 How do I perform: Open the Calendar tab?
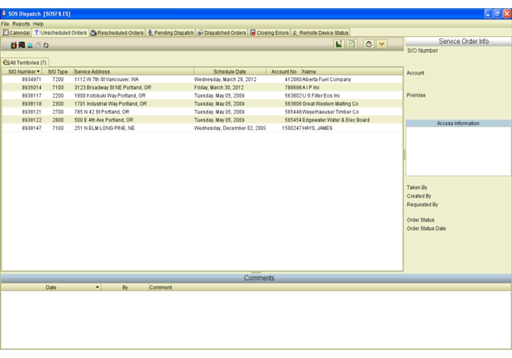[16, 33]
